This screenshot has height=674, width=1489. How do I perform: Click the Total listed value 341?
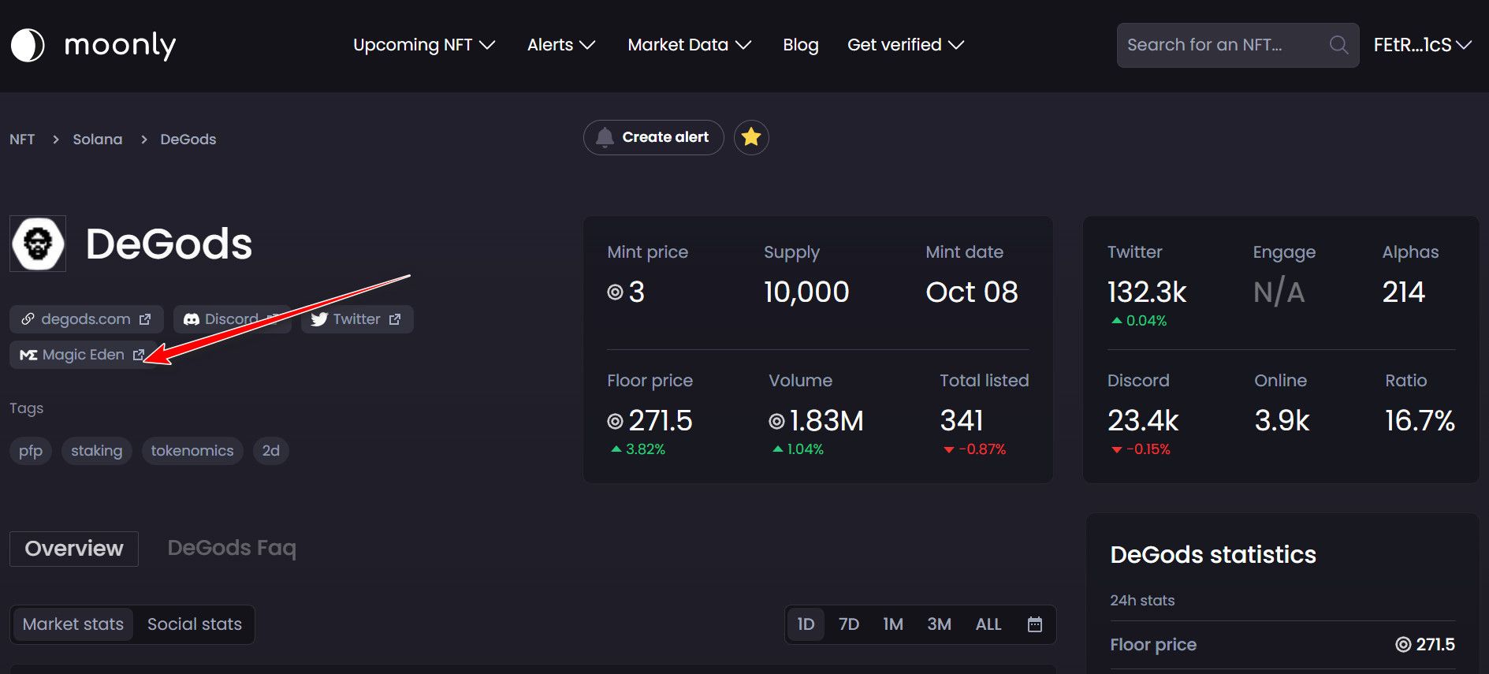(x=962, y=421)
